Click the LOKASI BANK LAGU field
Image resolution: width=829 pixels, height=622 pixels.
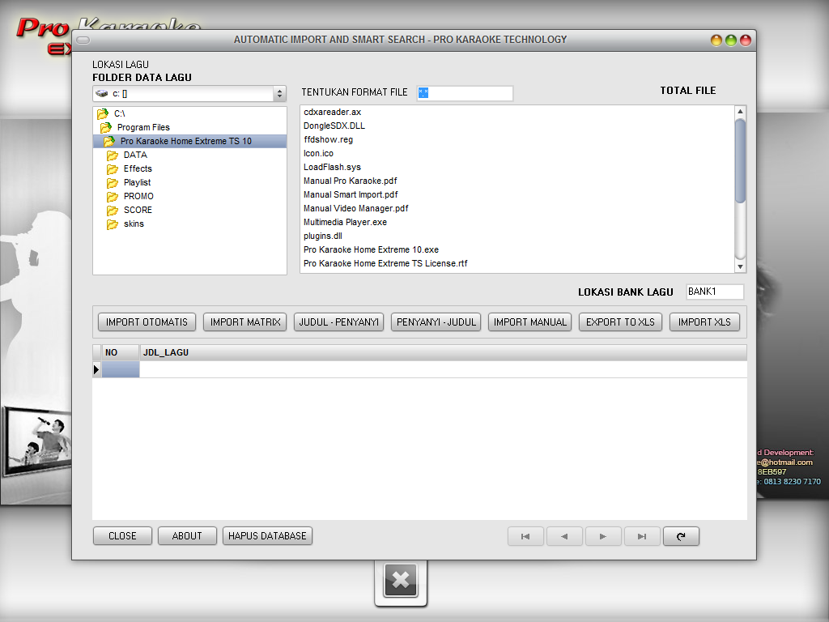715,292
